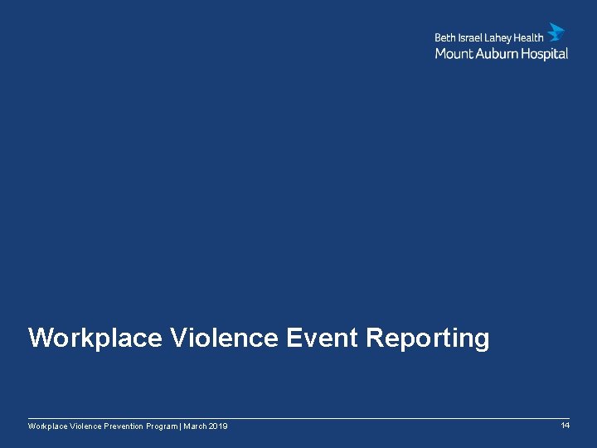Click the slide number 14
Viewport: 597px width, 448px height.
click(565, 425)
